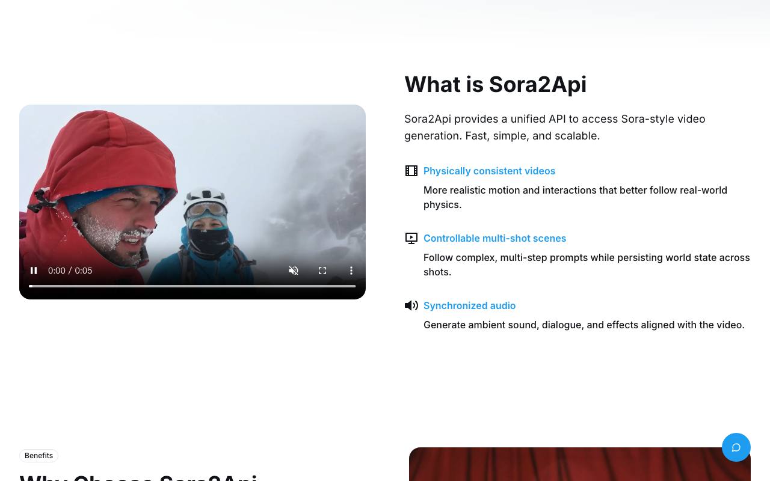Click the ambient sound description text
Image resolution: width=770 pixels, height=481 pixels.
click(x=584, y=325)
